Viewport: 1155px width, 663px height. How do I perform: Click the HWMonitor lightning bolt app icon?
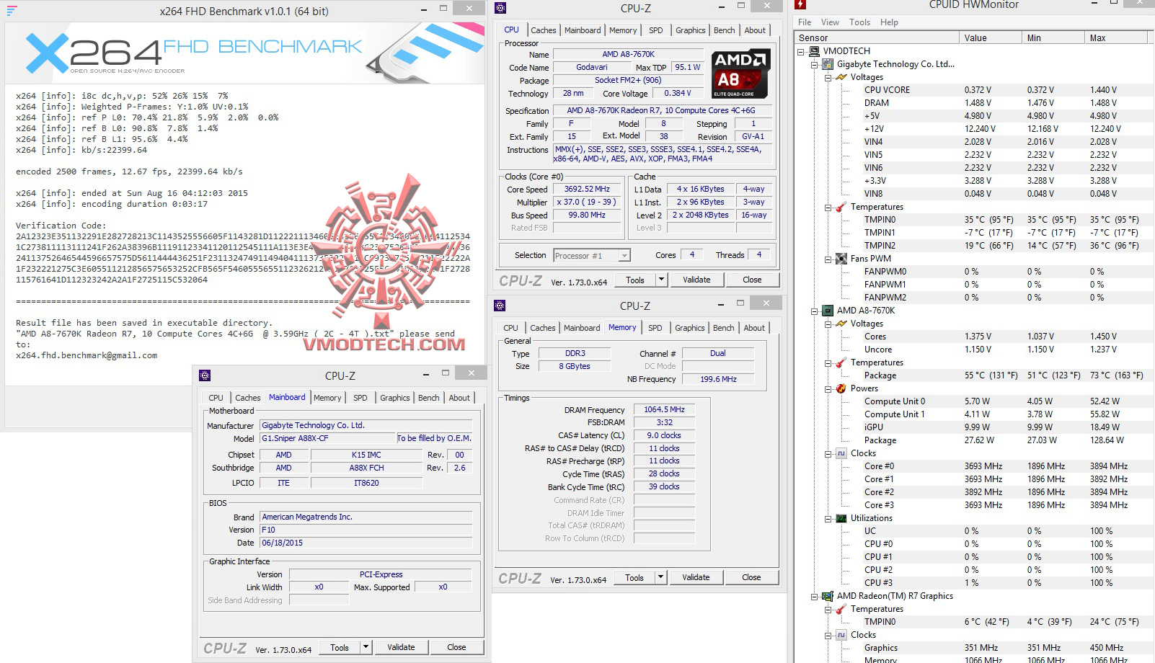tap(801, 5)
